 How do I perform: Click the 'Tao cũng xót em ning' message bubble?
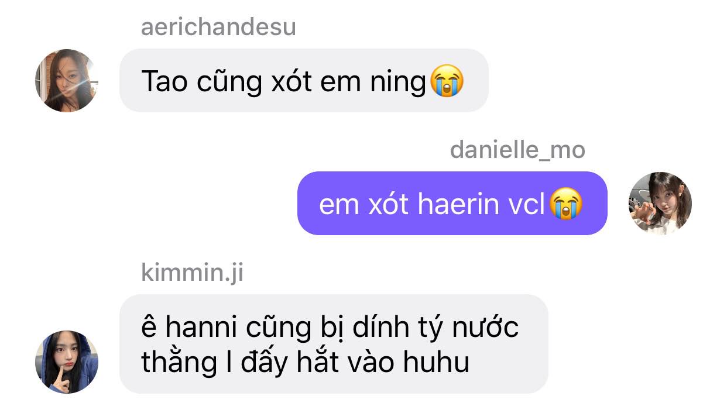[x=304, y=81]
